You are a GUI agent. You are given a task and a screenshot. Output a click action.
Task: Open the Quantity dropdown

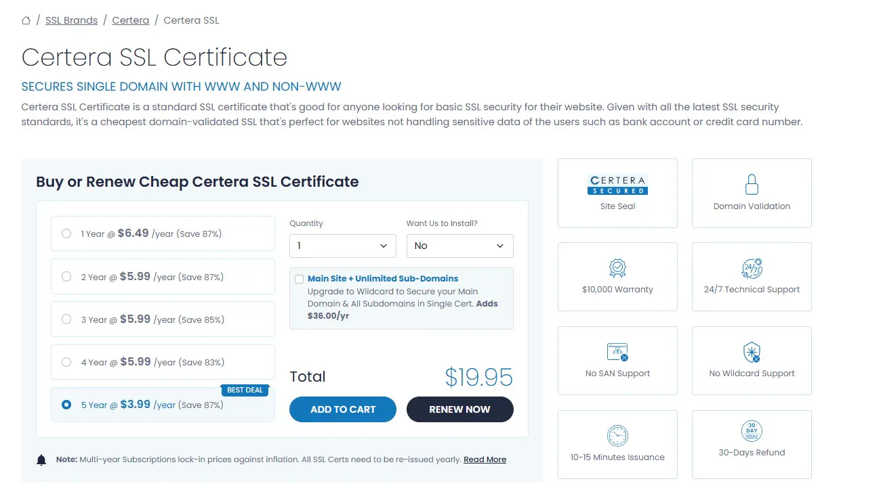point(342,246)
